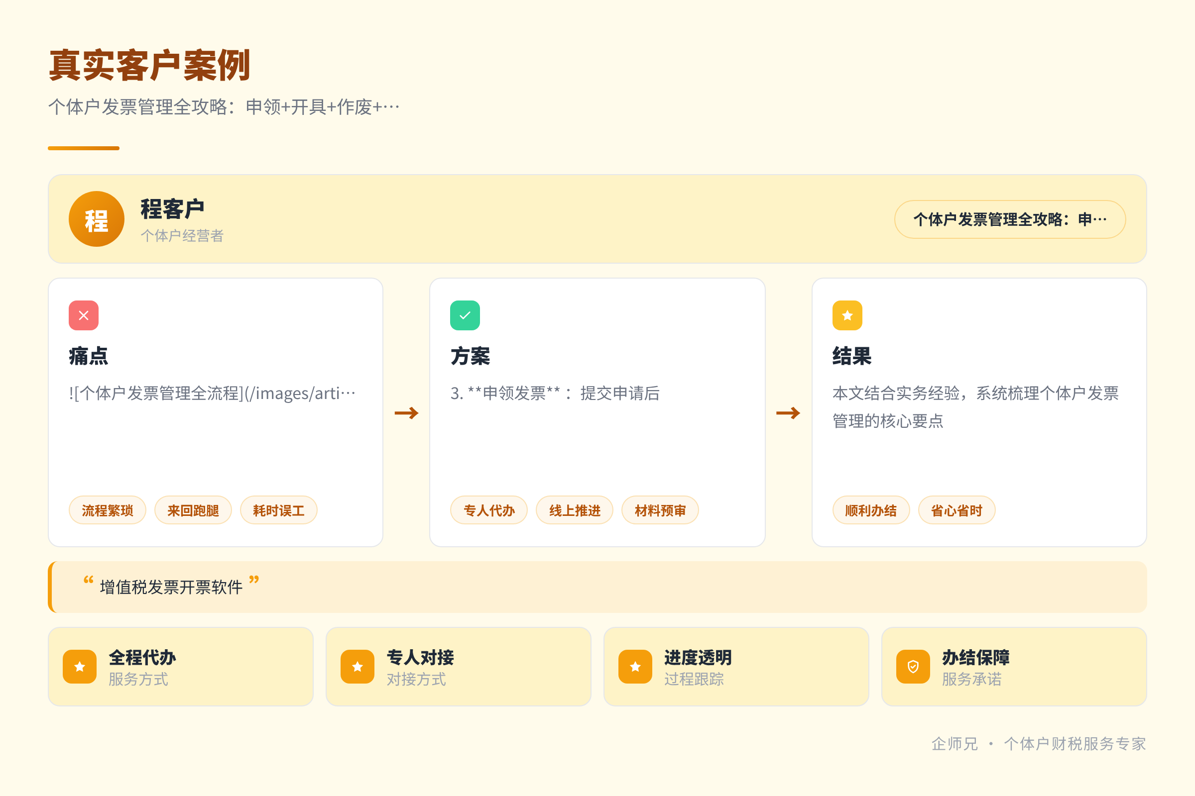Click the green checkmark icon above 方案
The image size is (1195, 796).
[x=465, y=315]
